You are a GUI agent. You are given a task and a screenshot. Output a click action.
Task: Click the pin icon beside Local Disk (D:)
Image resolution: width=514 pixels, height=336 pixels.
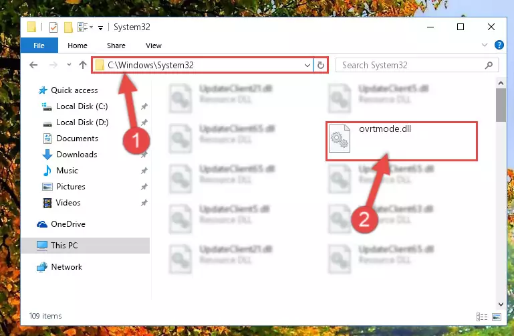point(144,122)
